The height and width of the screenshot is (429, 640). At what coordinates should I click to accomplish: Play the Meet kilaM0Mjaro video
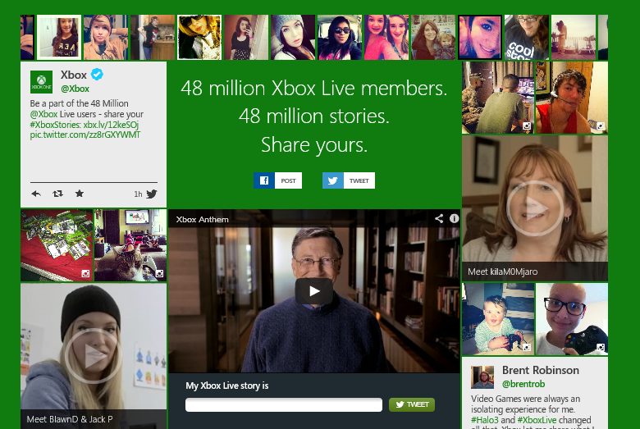(x=535, y=208)
